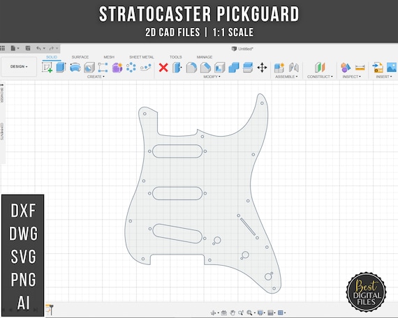Viewport: 398px width, 318px height.
Task: Click the New Component icon in Assemble
Action: coord(279,68)
